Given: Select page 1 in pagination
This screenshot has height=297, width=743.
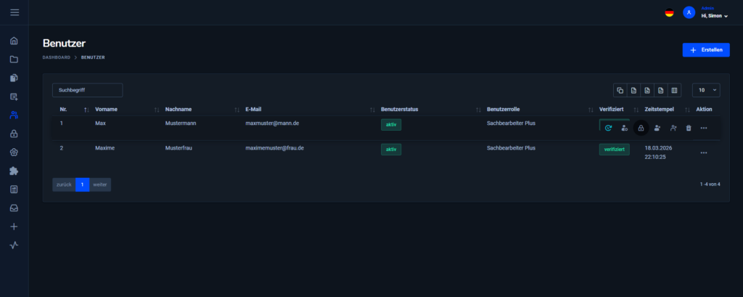Looking at the screenshot, I should (x=83, y=184).
